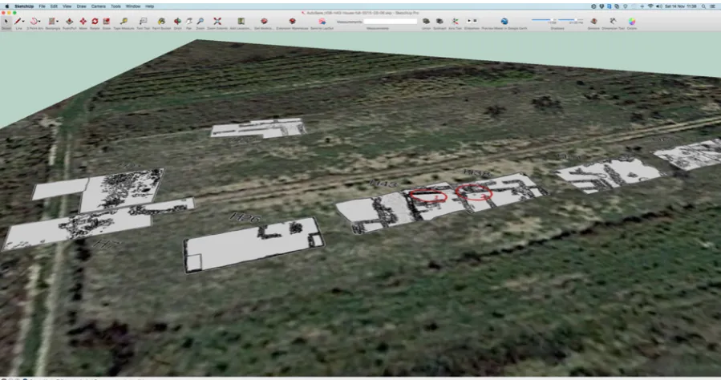The image size is (721, 380).
Task: Activate the Text Tool
Action: tap(143, 21)
